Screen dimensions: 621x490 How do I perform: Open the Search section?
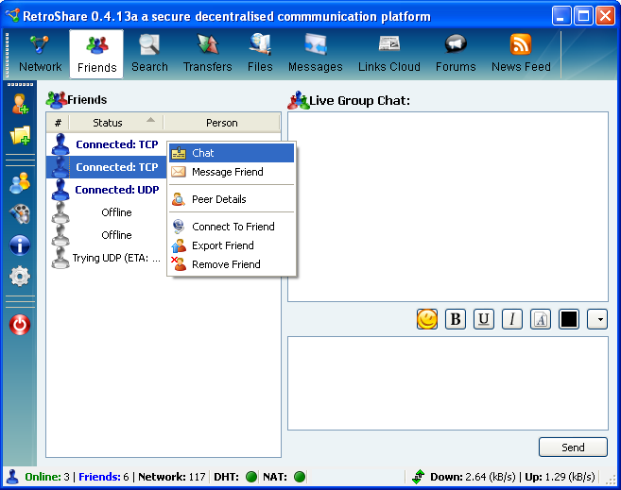tap(149, 54)
